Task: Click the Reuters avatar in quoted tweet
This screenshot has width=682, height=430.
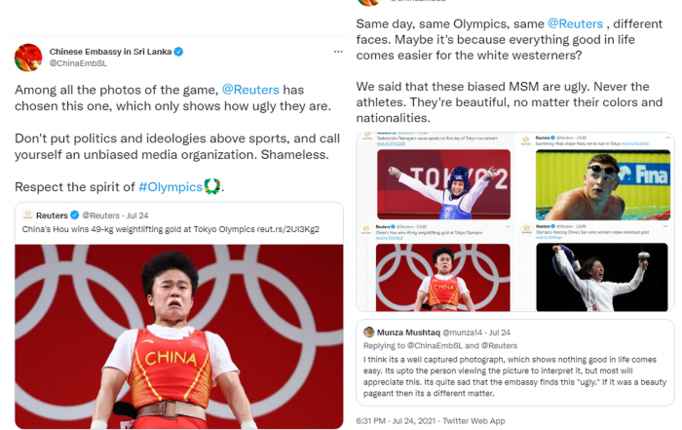Action: coord(27,215)
